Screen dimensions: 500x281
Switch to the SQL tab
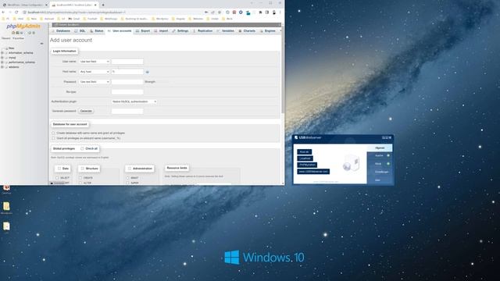(80, 31)
